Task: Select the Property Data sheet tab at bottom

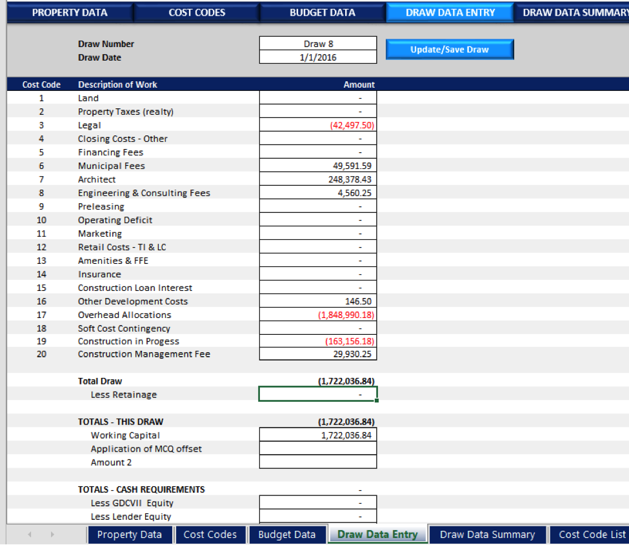Action: pyautogui.click(x=130, y=534)
